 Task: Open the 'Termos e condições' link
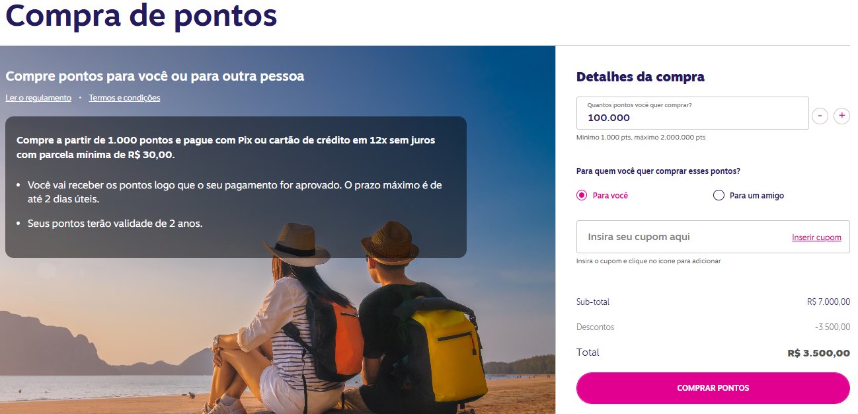click(x=124, y=98)
